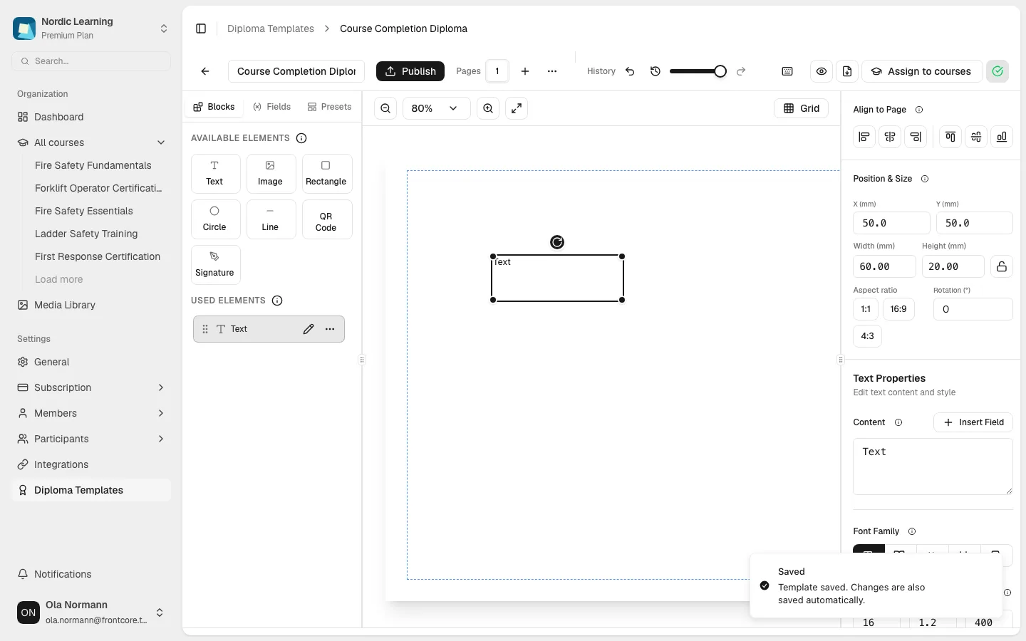Expand the Members settings

tap(91, 413)
